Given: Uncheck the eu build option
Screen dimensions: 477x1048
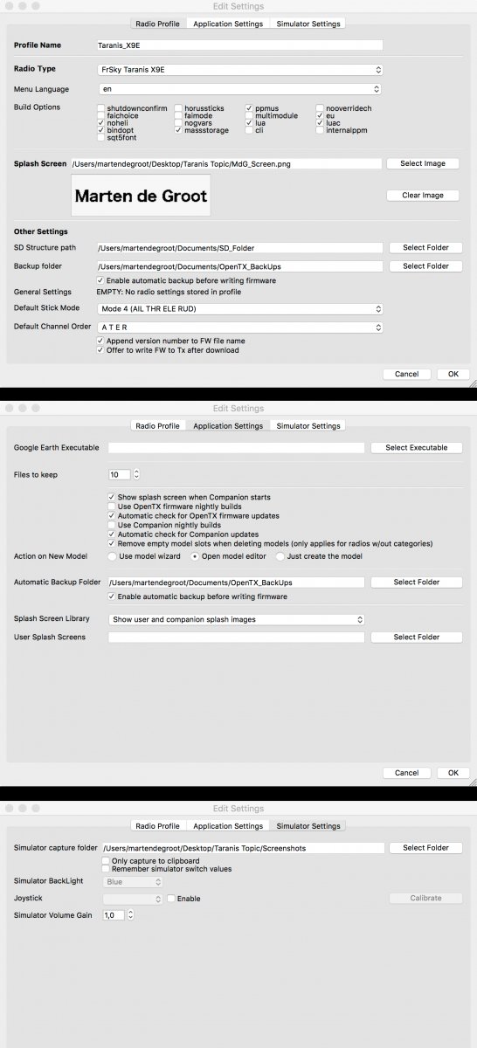Looking at the screenshot, I should point(320,115).
